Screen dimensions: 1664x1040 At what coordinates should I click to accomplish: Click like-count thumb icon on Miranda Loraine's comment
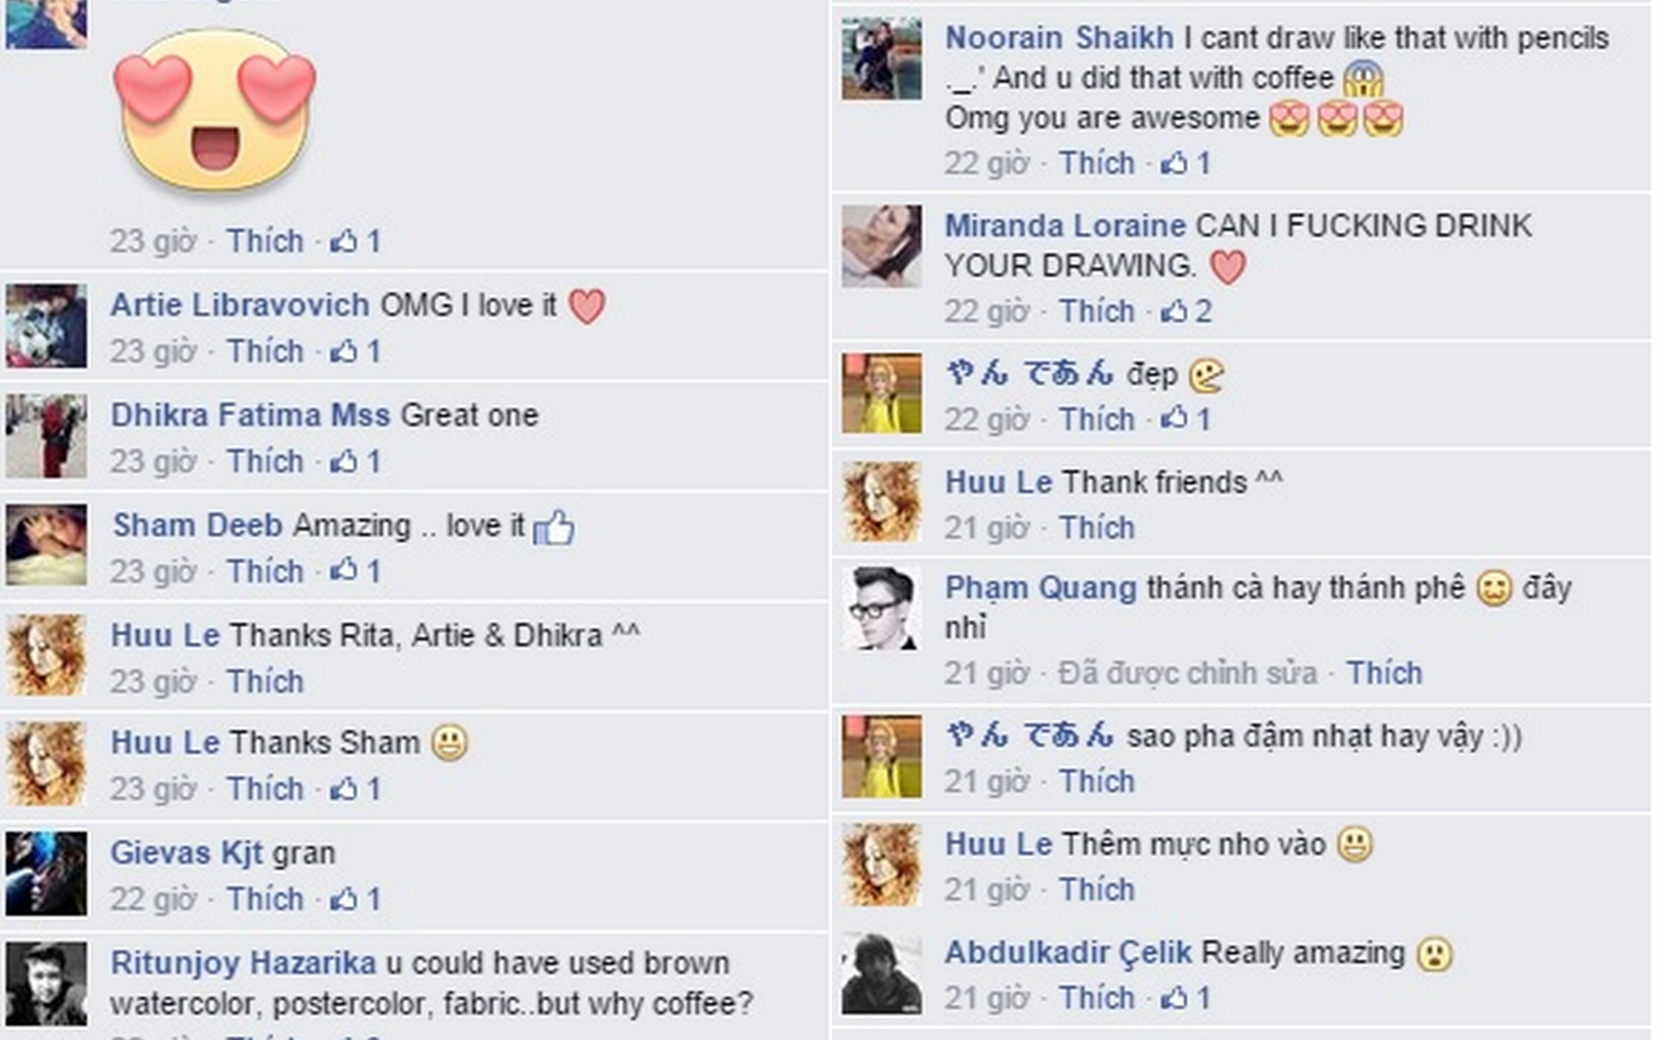click(x=1175, y=311)
